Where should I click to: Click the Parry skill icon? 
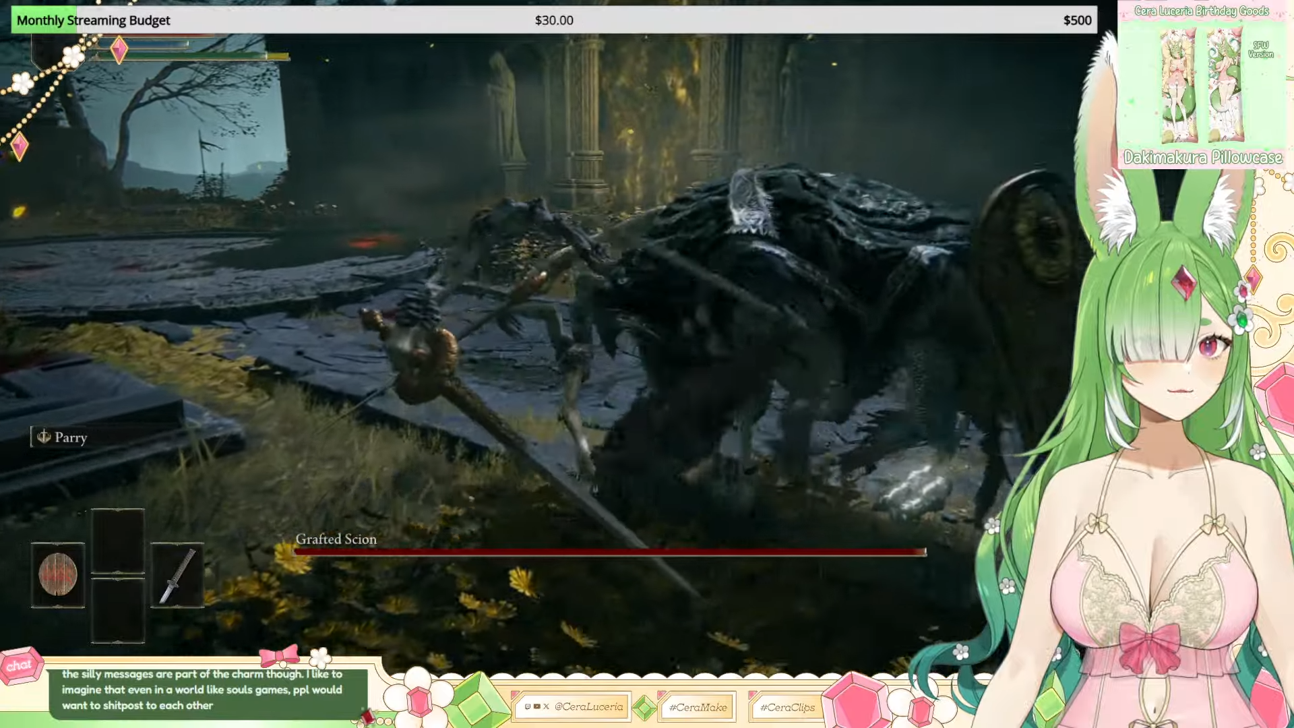pos(44,437)
